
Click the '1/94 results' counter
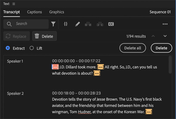(x=136, y=36)
